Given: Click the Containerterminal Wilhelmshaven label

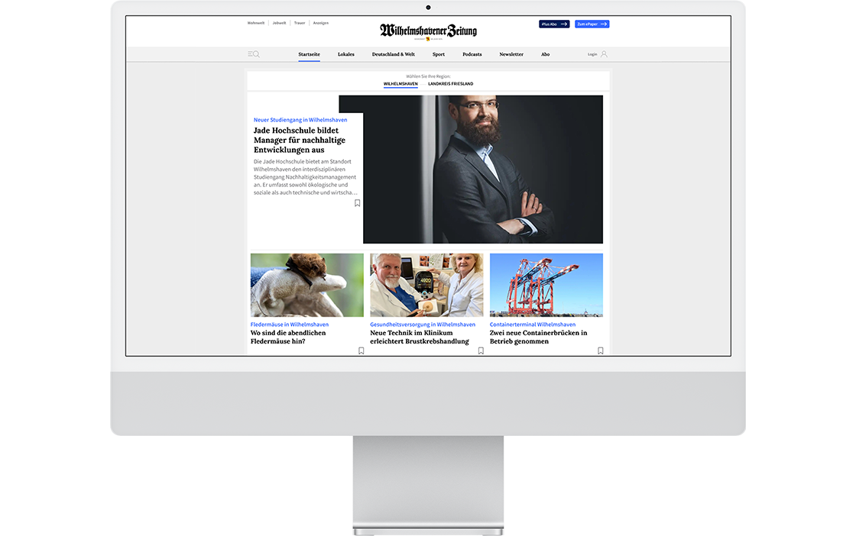Looking at the screenshot, I should tap(532, 325).
